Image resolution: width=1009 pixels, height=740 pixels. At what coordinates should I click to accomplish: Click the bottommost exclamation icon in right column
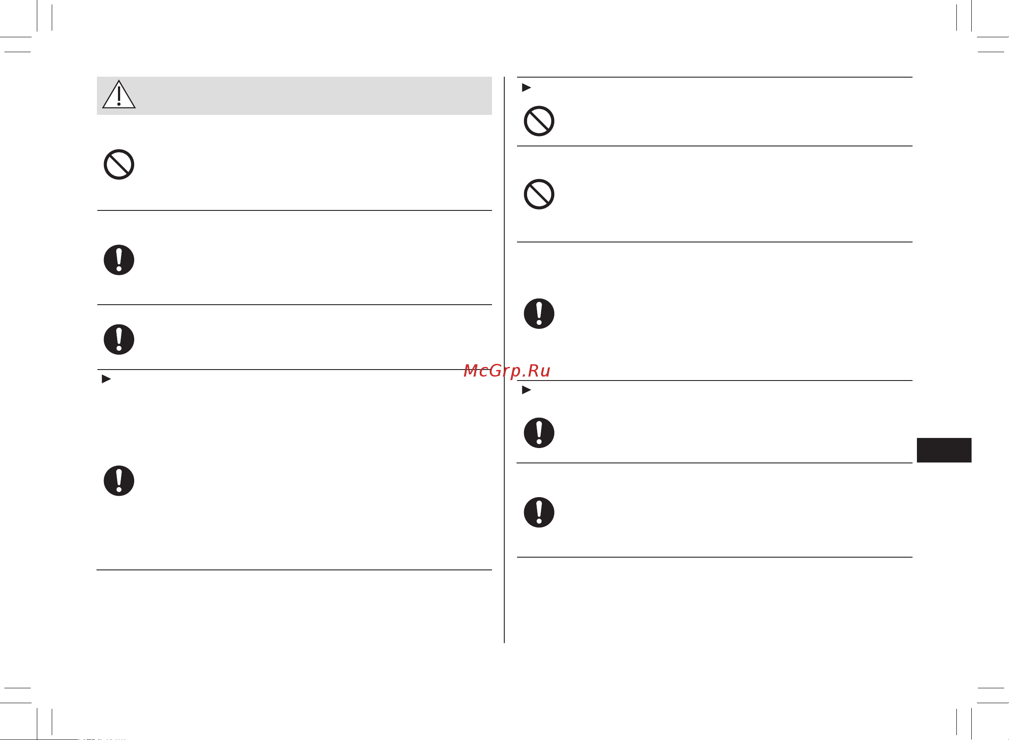(539, 512)
